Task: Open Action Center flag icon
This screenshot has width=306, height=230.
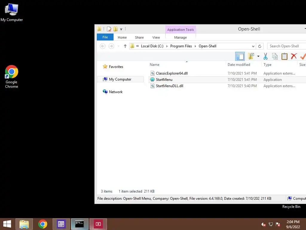Action: click(278, 224)
